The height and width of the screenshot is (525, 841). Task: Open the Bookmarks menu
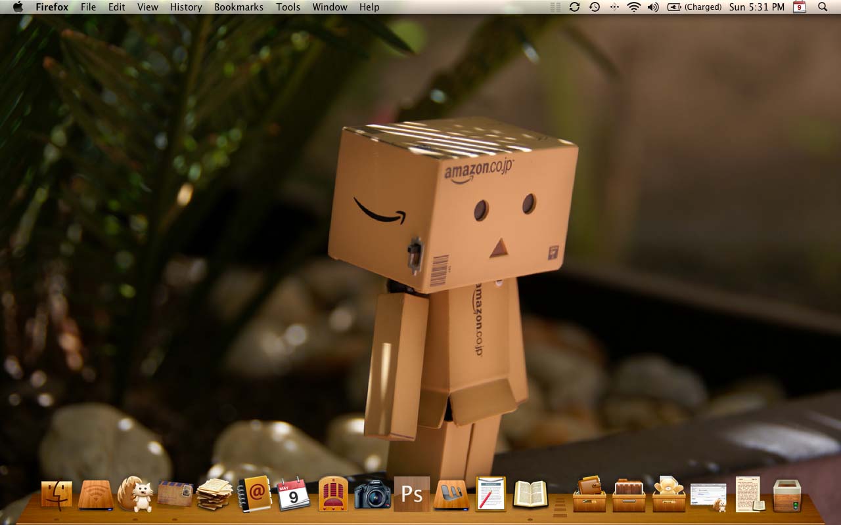pos(239,7)
